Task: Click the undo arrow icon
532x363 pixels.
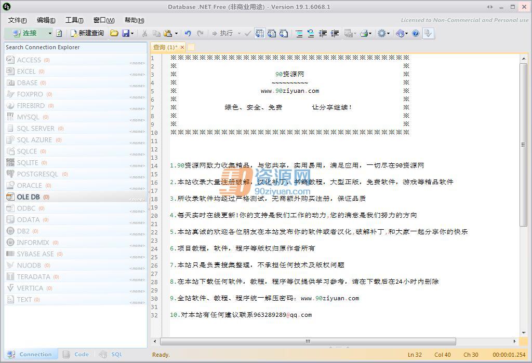Action: [188, 33]
